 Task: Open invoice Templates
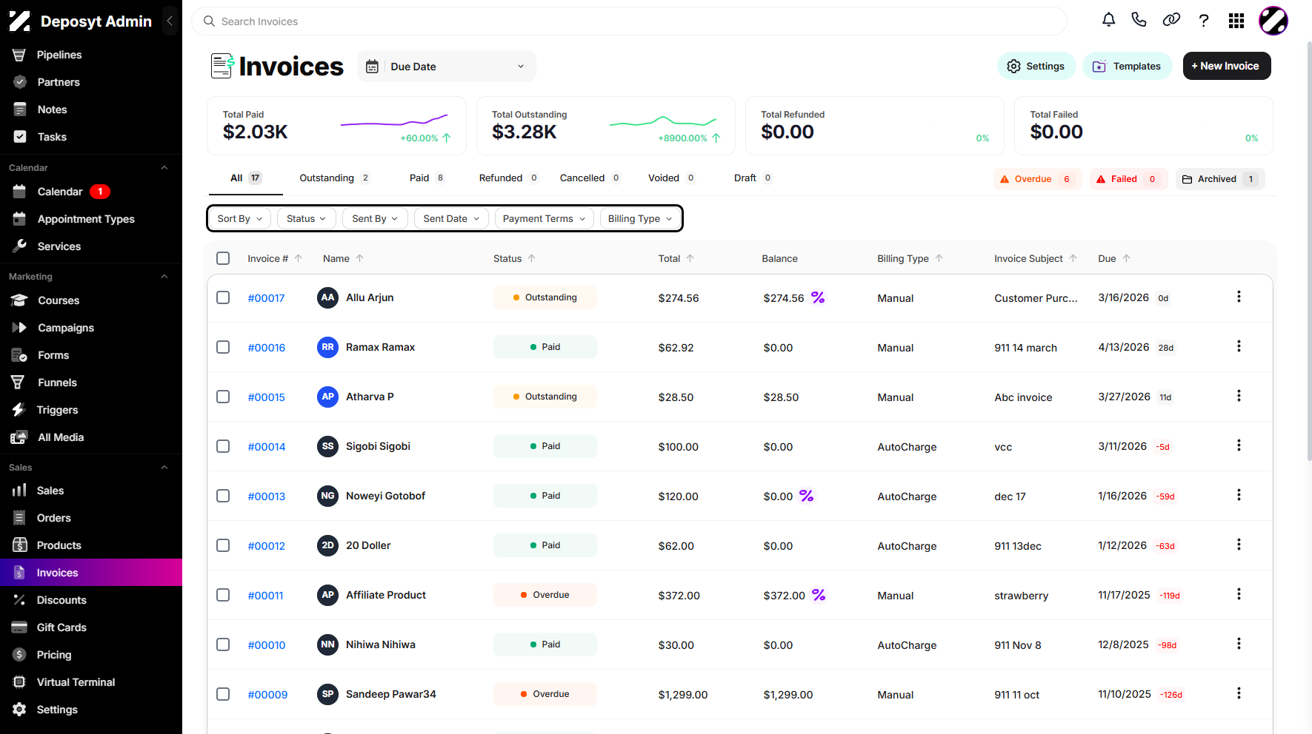click(x=1128, y=66)
